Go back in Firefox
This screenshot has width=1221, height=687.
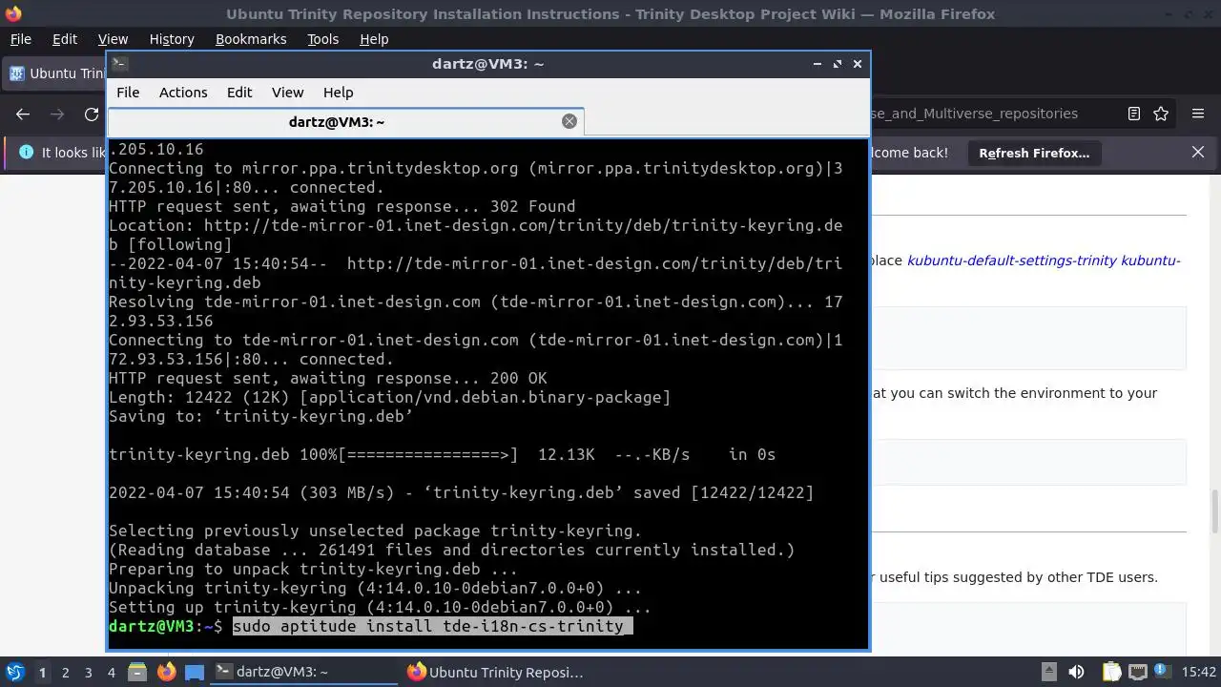pyautogui.click(x=23, y=114)
